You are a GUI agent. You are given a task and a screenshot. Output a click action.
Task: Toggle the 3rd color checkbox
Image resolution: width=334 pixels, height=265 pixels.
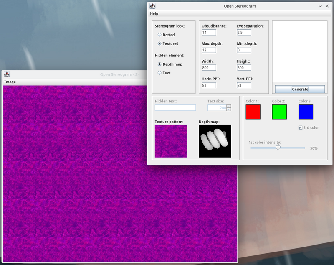[x=301, y=127]
